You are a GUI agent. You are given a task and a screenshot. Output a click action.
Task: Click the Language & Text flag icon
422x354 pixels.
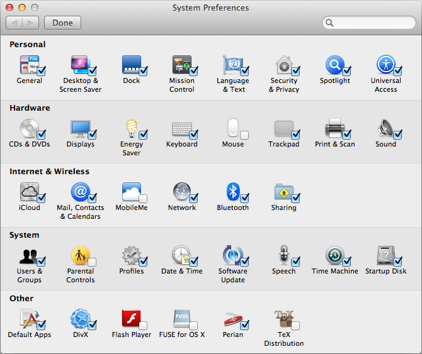(233, 65)
